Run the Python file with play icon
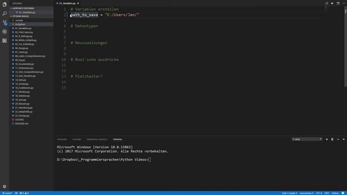Image resolution: width=347 pixels, height=195 pixels. pyautogui.click(x=332, y=3)
